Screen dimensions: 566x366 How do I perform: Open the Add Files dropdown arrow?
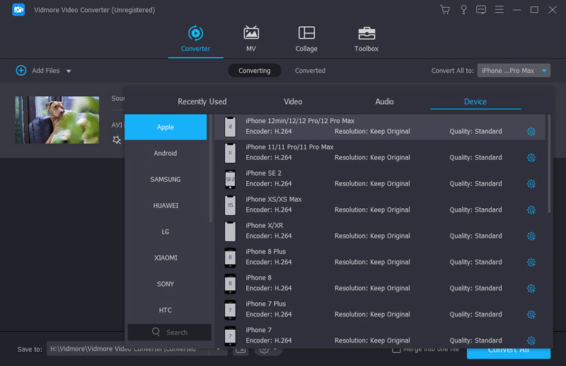(69, 71)
